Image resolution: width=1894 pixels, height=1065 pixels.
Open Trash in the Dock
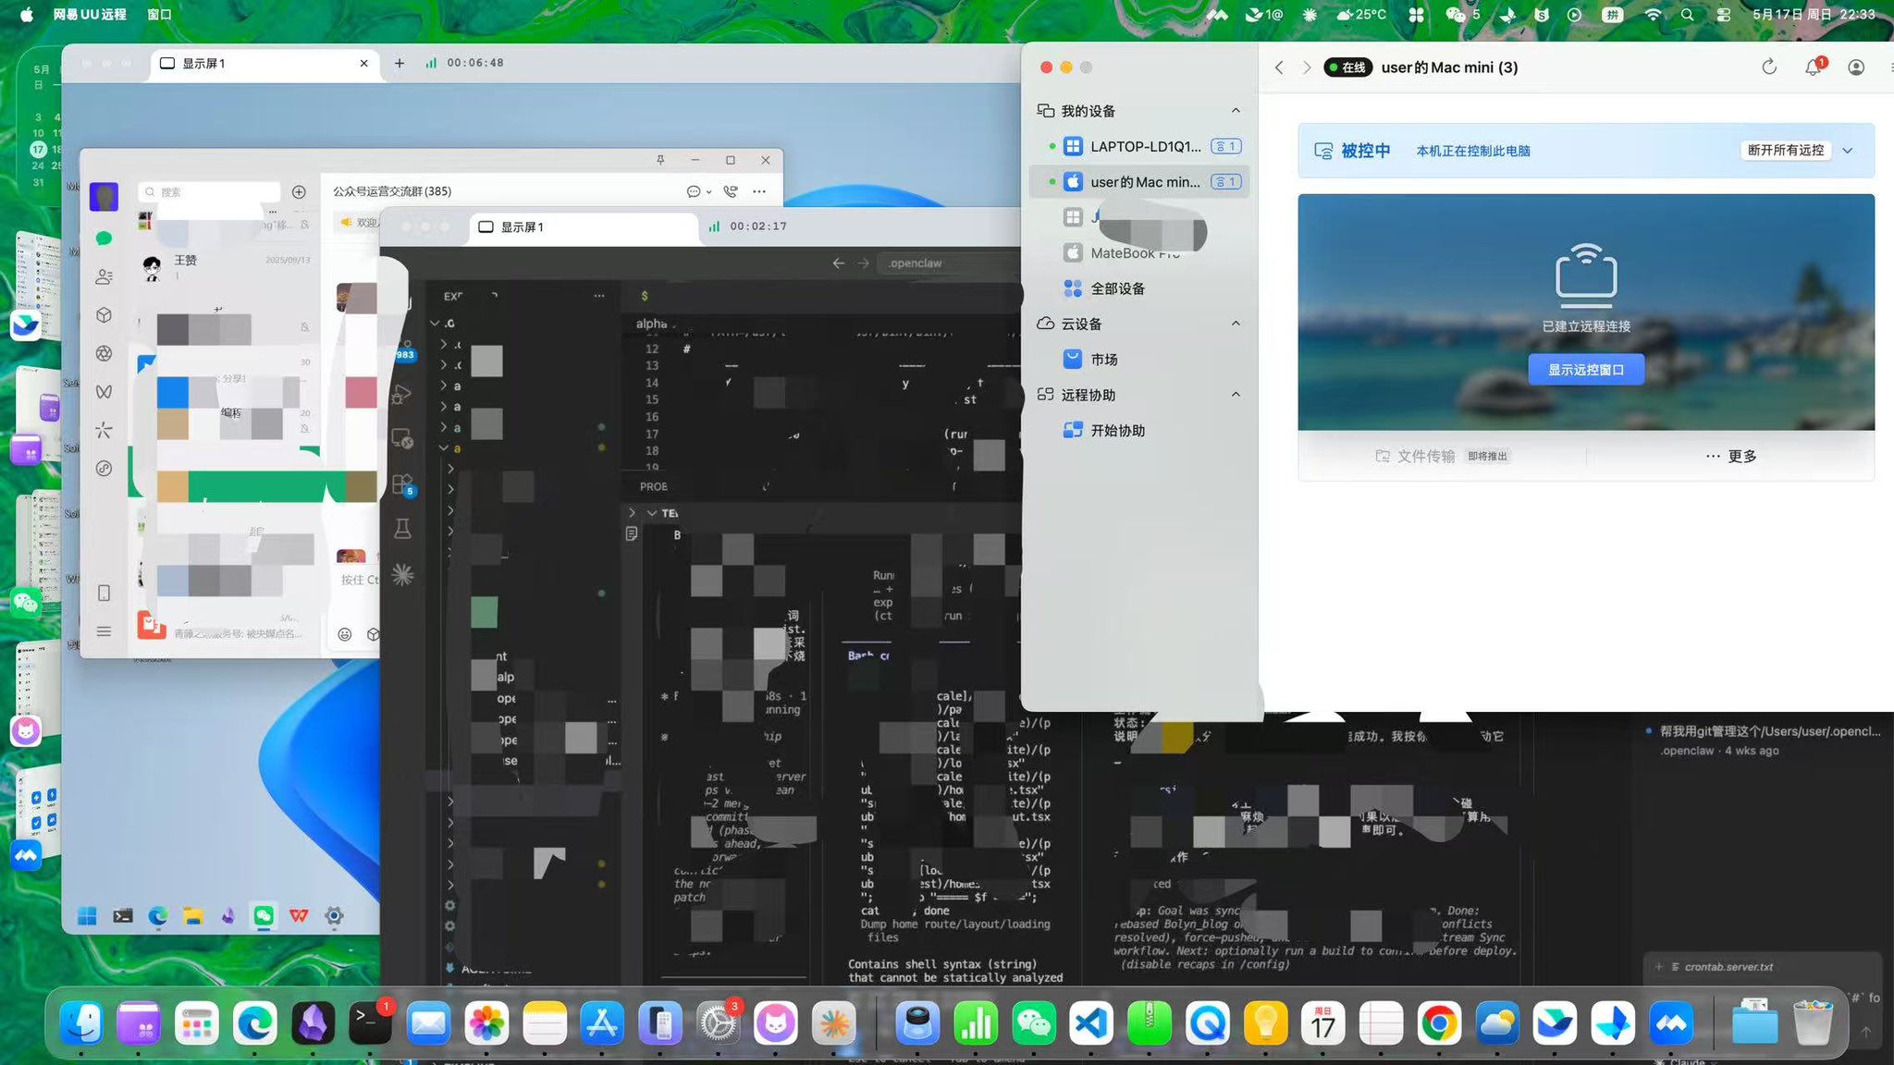(x=1813, y=1022)
